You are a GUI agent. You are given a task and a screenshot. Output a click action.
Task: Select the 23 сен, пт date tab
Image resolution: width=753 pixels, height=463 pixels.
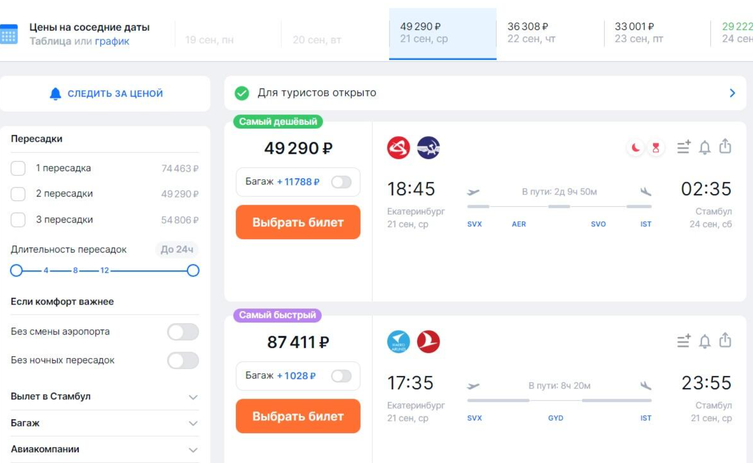pyautogui.click(x=656, y=33)
